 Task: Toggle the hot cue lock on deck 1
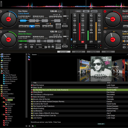[59, 15]
